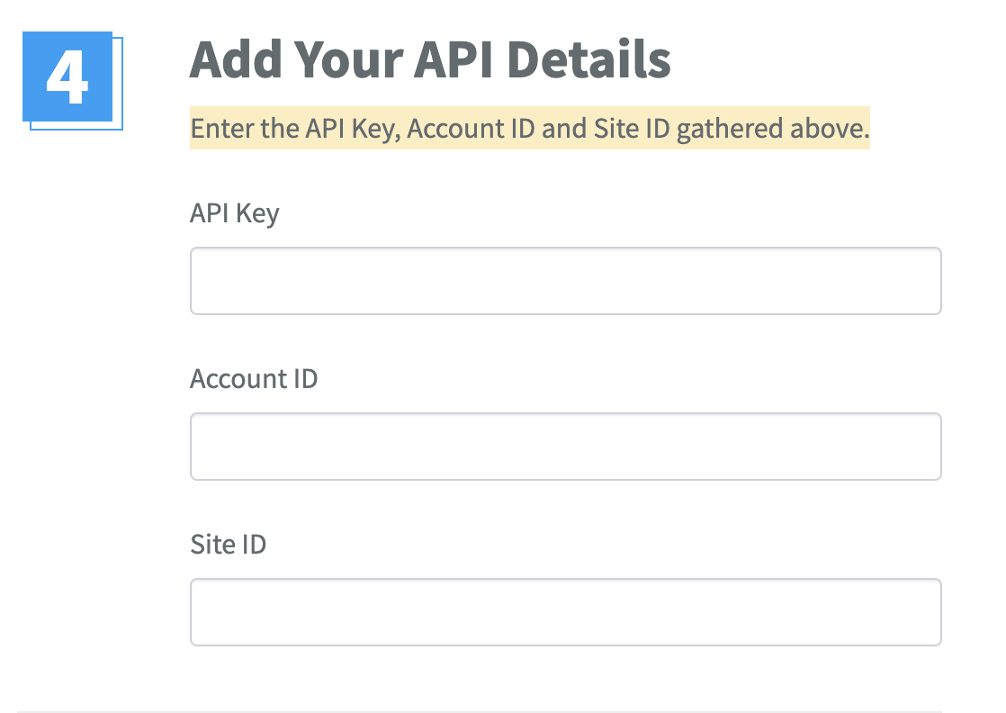Click the "API Key" field label
Image resolution: width=1006 pixels, height=713 pixels.
(234, 213)
